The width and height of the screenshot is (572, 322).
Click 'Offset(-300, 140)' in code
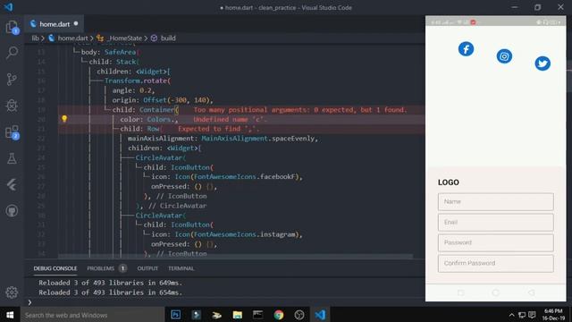(x=176, y=100)
